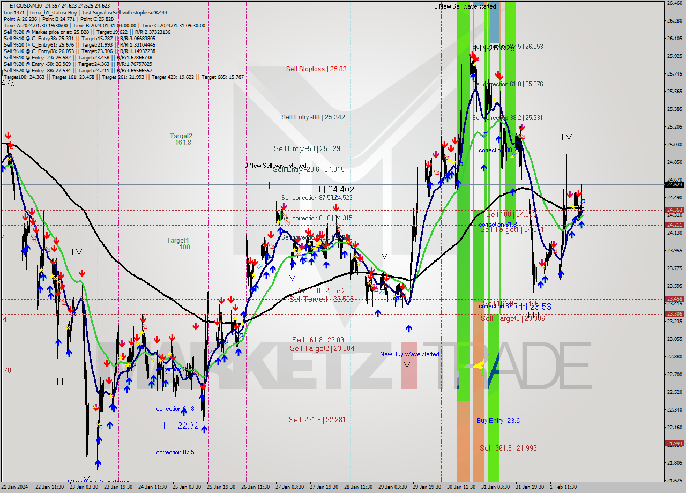Click the 21.625 price scale value
686x493 pixels.
pyautogui.click(x=674, y=480)
